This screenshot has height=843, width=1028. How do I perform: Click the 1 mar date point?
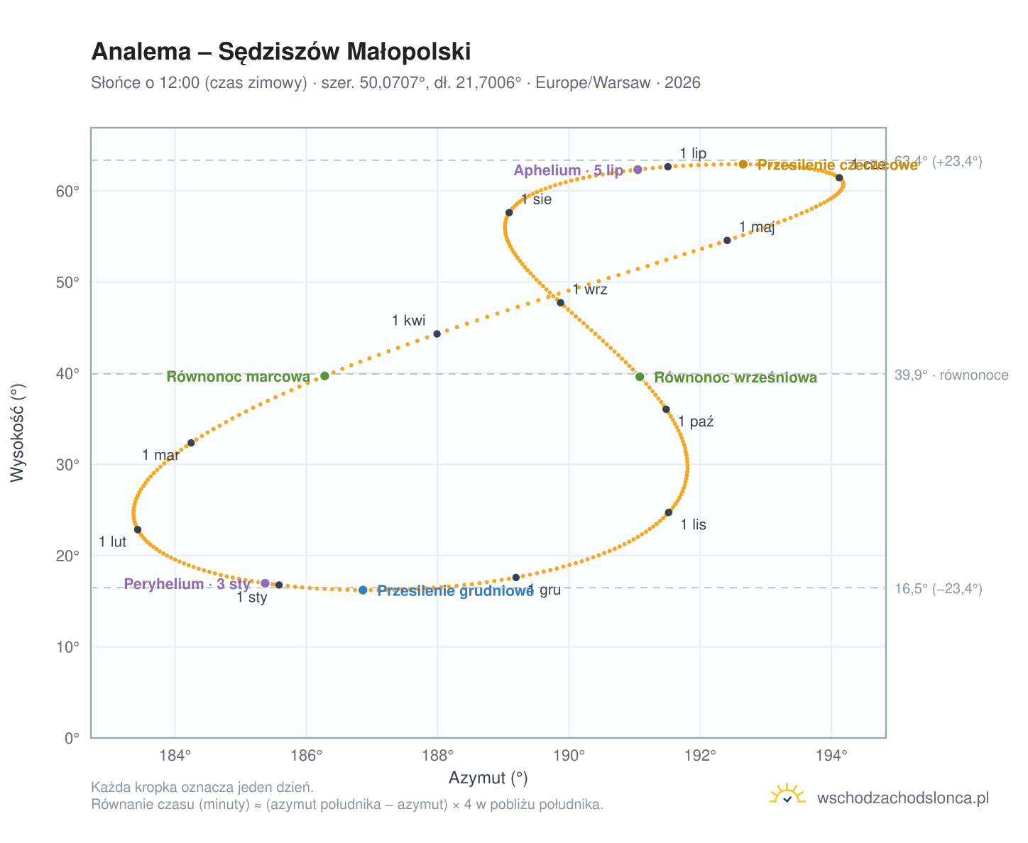(191, 443)
